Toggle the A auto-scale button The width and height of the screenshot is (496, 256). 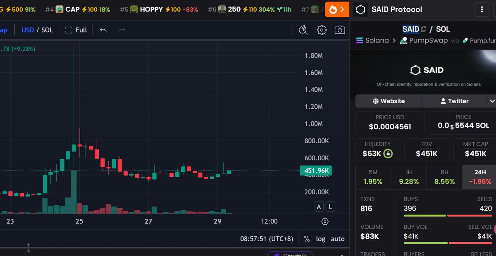pyautogui.click(x=319, y=207)
